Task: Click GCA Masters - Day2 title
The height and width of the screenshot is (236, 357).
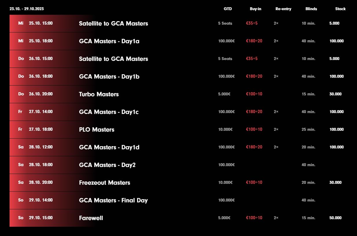Action: (x=107, y=165)
